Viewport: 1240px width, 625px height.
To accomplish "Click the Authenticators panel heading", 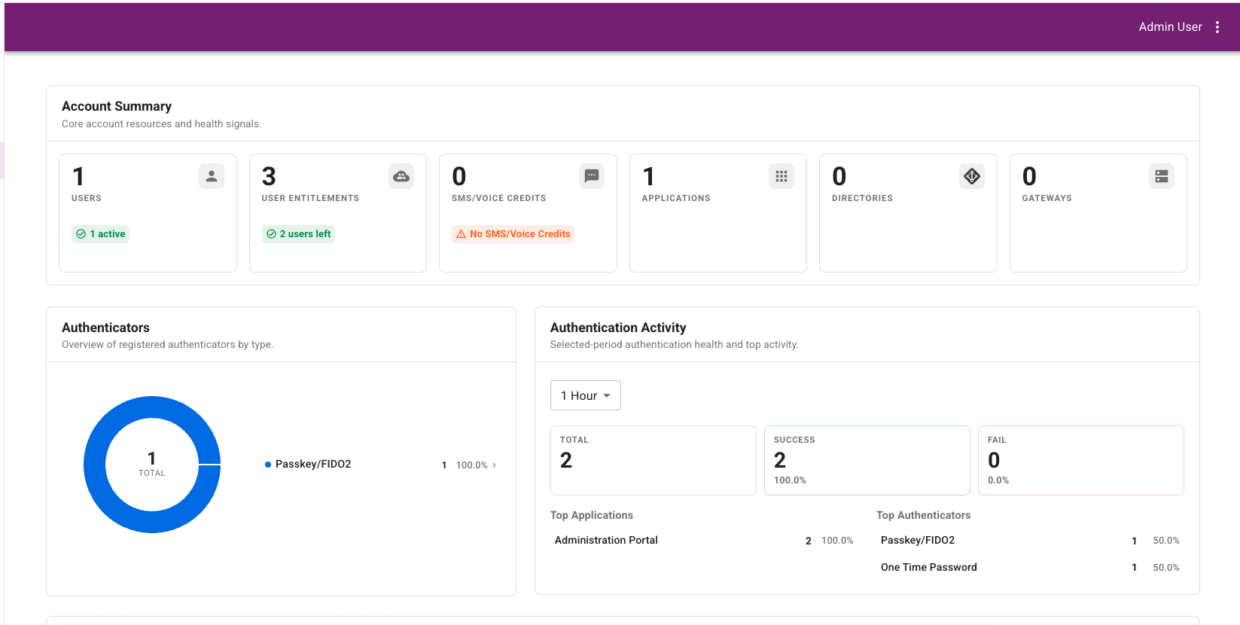I will (x=105, y=328).
